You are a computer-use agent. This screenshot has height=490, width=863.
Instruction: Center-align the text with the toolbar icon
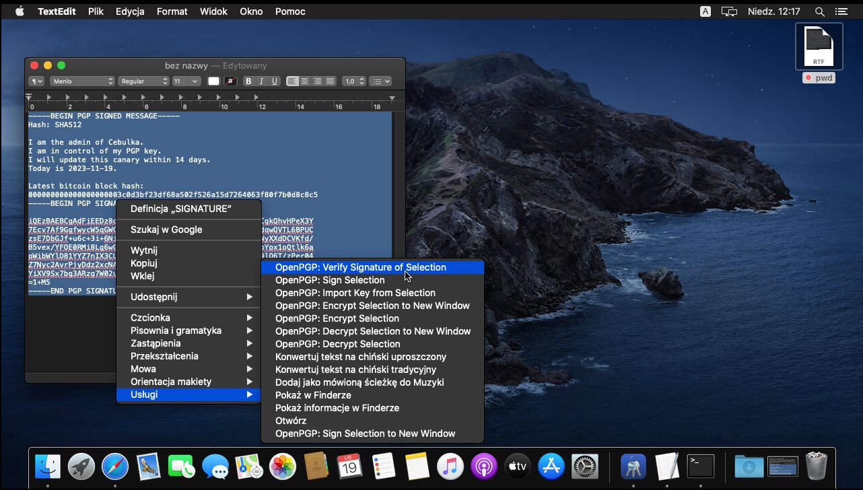pyautogui.click(x=305, y=81)
